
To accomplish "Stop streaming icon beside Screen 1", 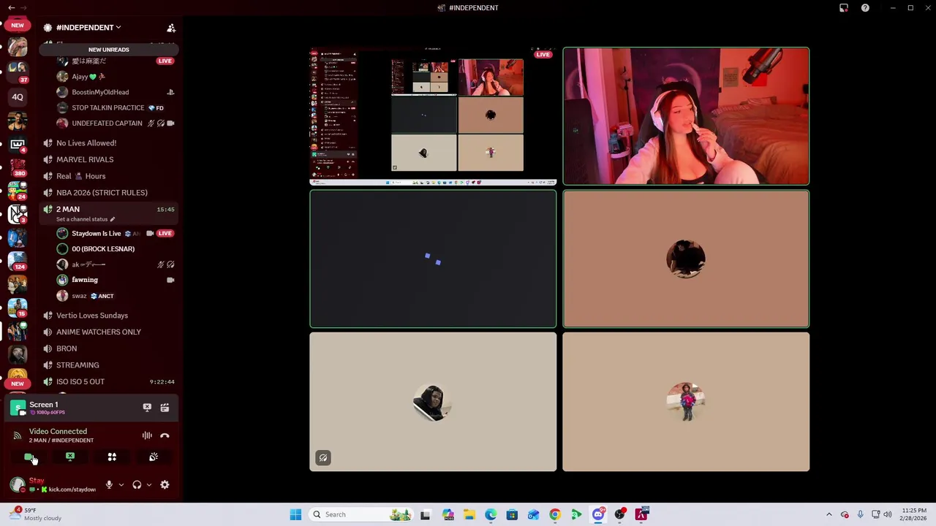I will tap(147, 408).
